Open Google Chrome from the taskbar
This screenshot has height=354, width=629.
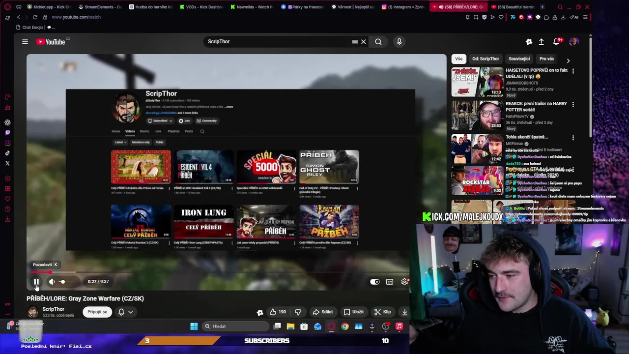coord(345,326)
